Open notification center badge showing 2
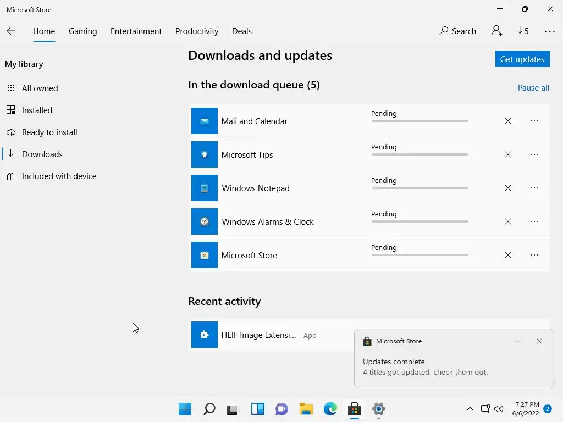 (x=547, y=409)
